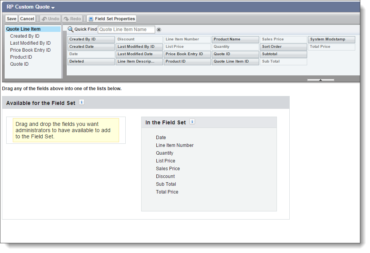Click the Quick Find magnifier icon
370x253 pixels.
(71, 29)
